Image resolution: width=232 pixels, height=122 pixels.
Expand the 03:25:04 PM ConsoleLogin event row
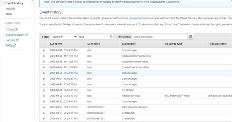click(44, 102)
